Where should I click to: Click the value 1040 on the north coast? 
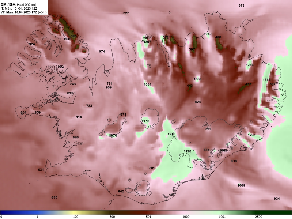(x=208, y=34)
